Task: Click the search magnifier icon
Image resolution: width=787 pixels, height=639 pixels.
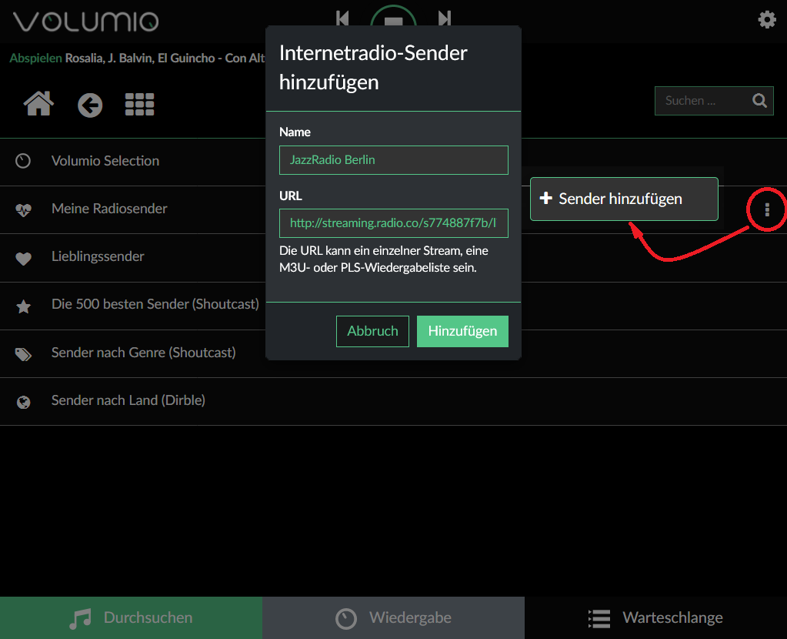Action: [759, 101]
